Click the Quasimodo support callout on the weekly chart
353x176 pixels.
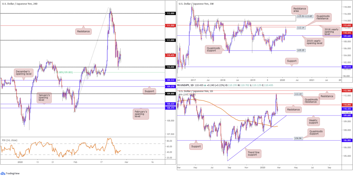coord(214,49)
